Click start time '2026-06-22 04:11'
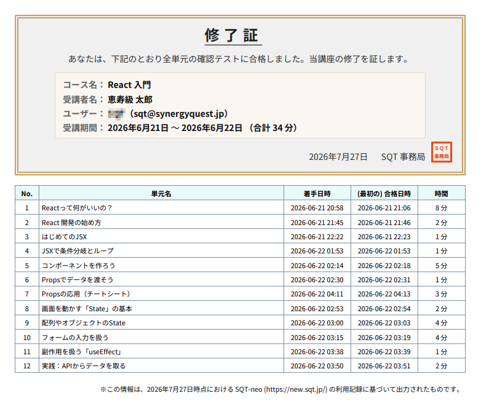Screen dimensions: 481x401 coord(317,294)
